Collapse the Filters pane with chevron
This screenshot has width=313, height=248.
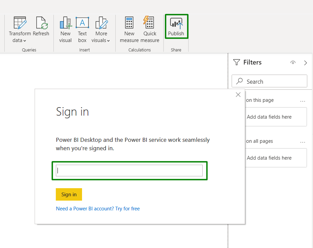[305, 63]
